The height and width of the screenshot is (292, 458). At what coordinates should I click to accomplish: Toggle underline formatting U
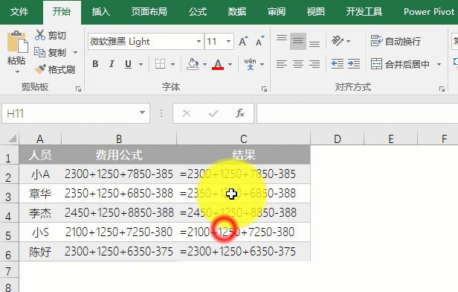(x=128, y=64)
